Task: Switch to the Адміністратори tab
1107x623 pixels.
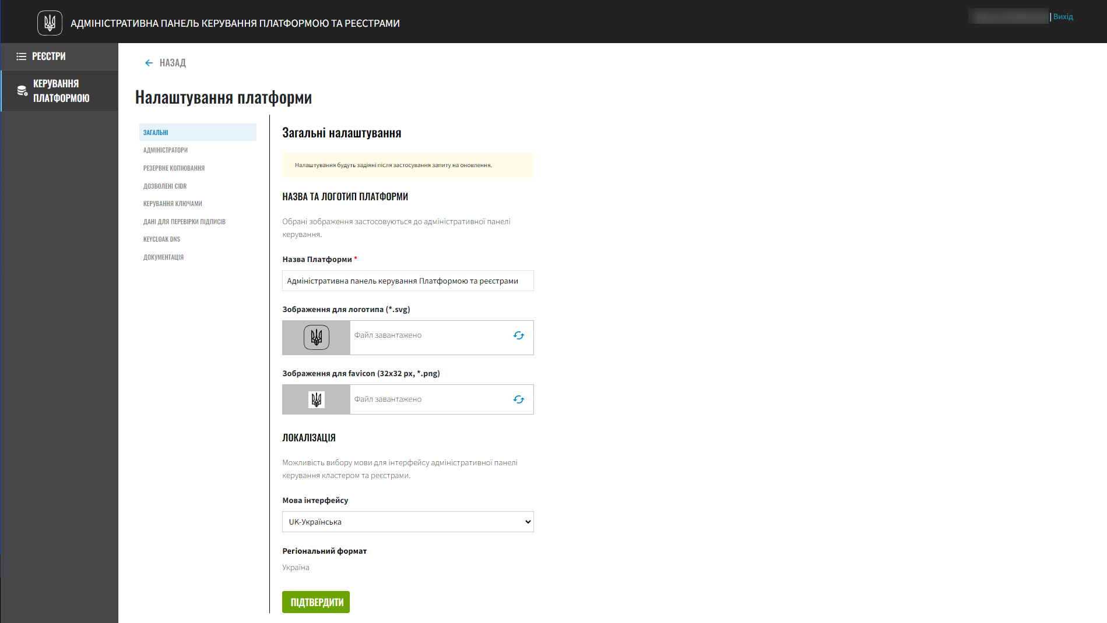Action: coord(166,150)
